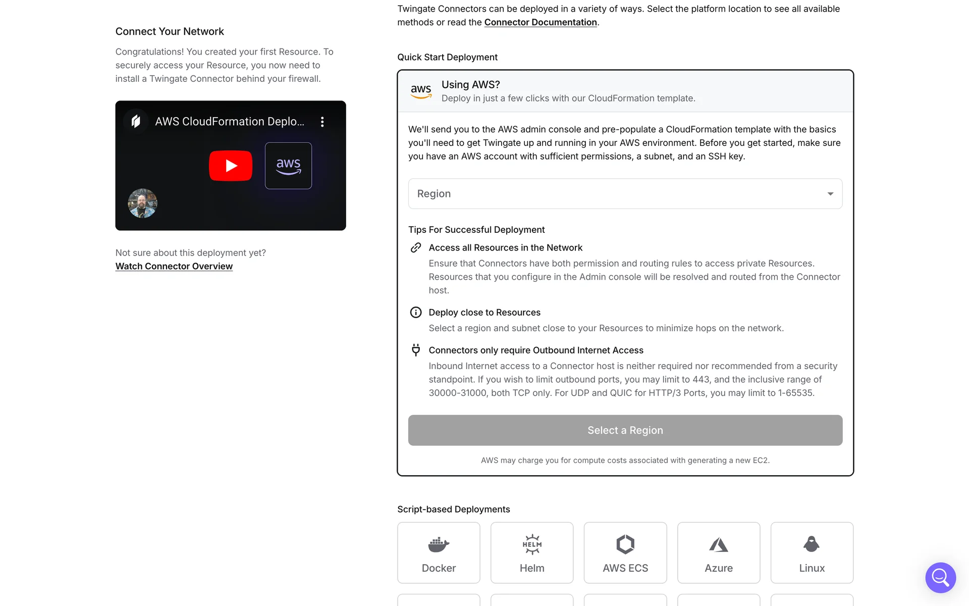Open video options three-dot menu
This screenshot has width=969, height=606.
[x=322, y=122]
